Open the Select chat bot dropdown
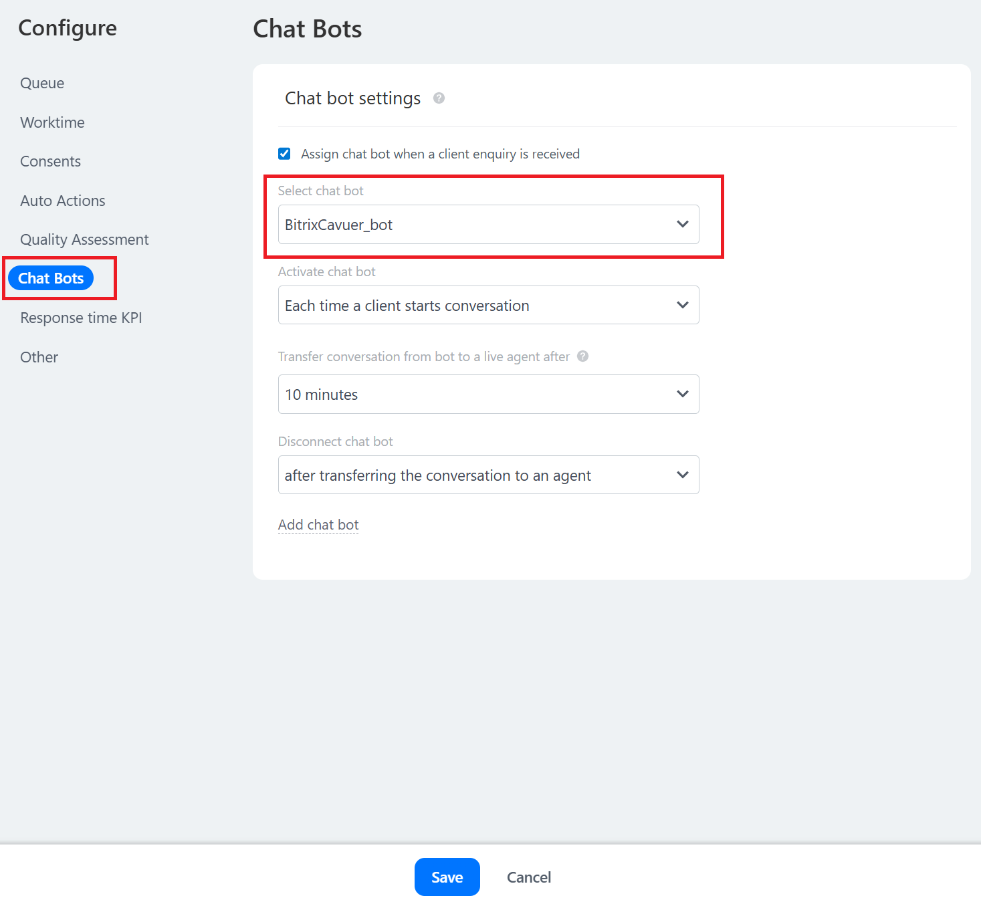981x900 pixels. (488, 225)
